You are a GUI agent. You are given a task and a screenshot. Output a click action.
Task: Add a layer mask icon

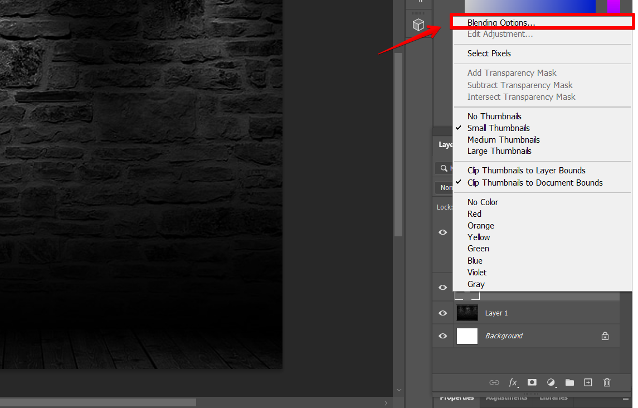532,382
